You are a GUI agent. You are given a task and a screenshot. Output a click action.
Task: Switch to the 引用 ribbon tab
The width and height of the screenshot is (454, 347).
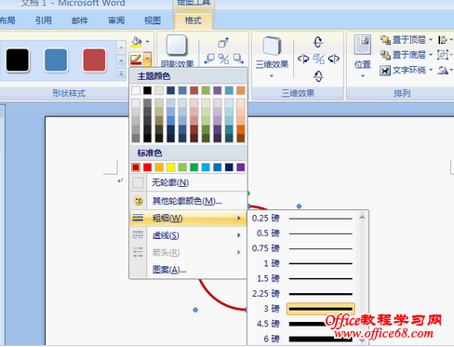(44, 20)
